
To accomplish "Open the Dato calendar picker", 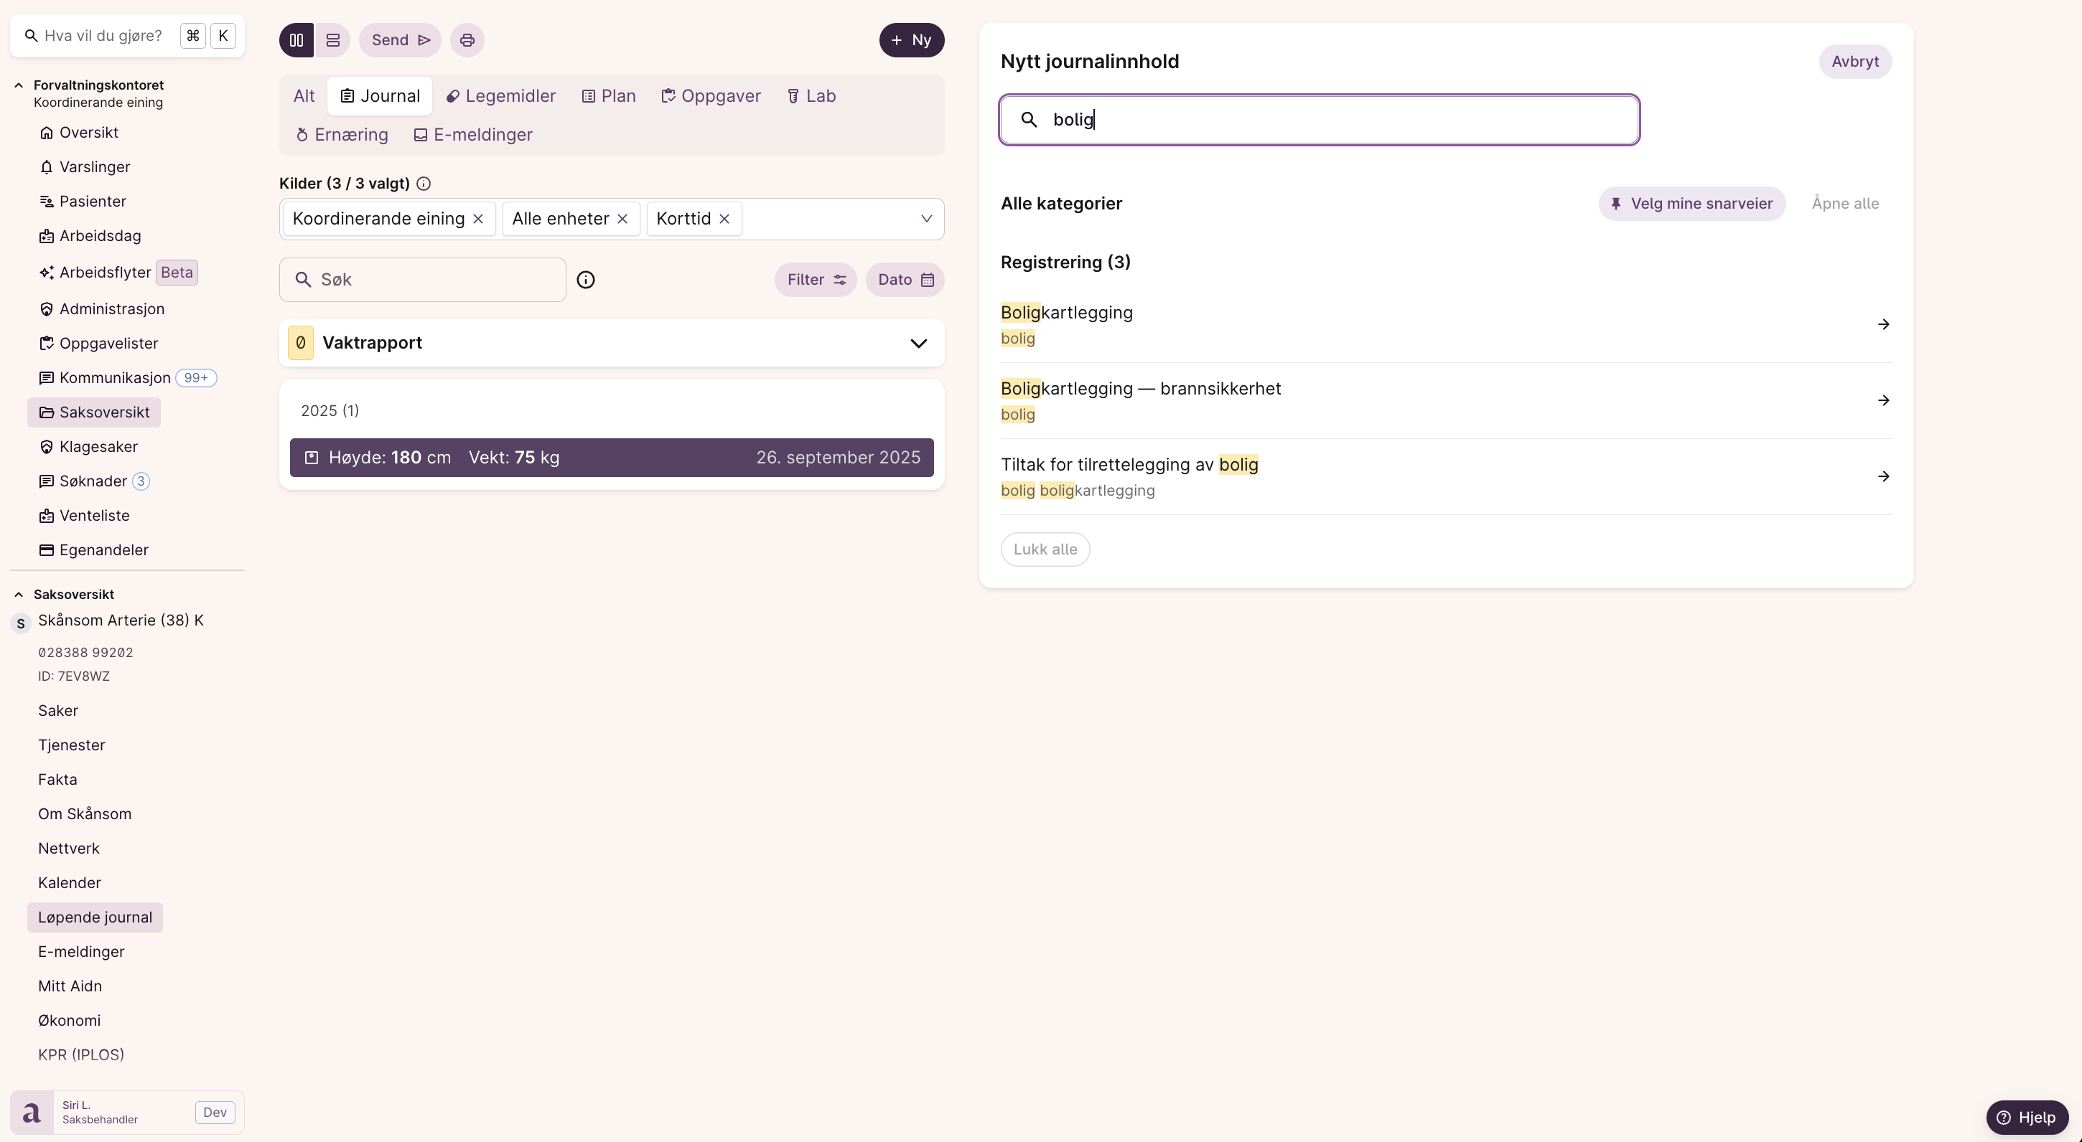I will click(x=905, y=280).
